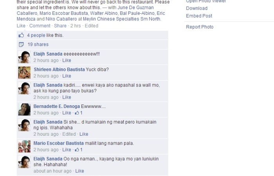This screenshot has height=176, width=274.
Task: Open the '19 shares' link
Action: [38, 45]
